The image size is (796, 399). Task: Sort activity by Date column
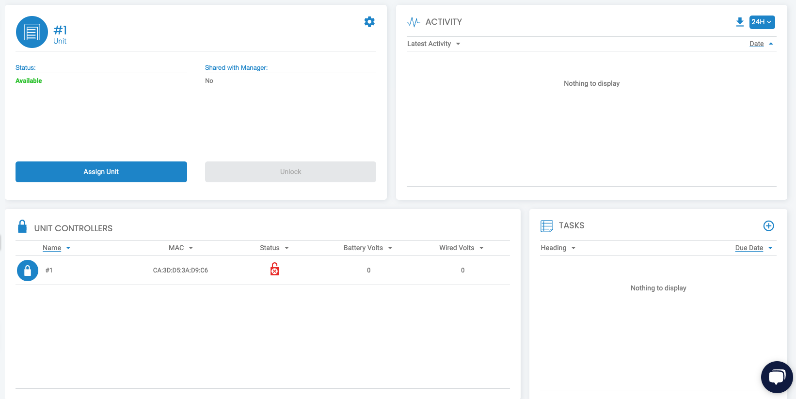[756, 44]
